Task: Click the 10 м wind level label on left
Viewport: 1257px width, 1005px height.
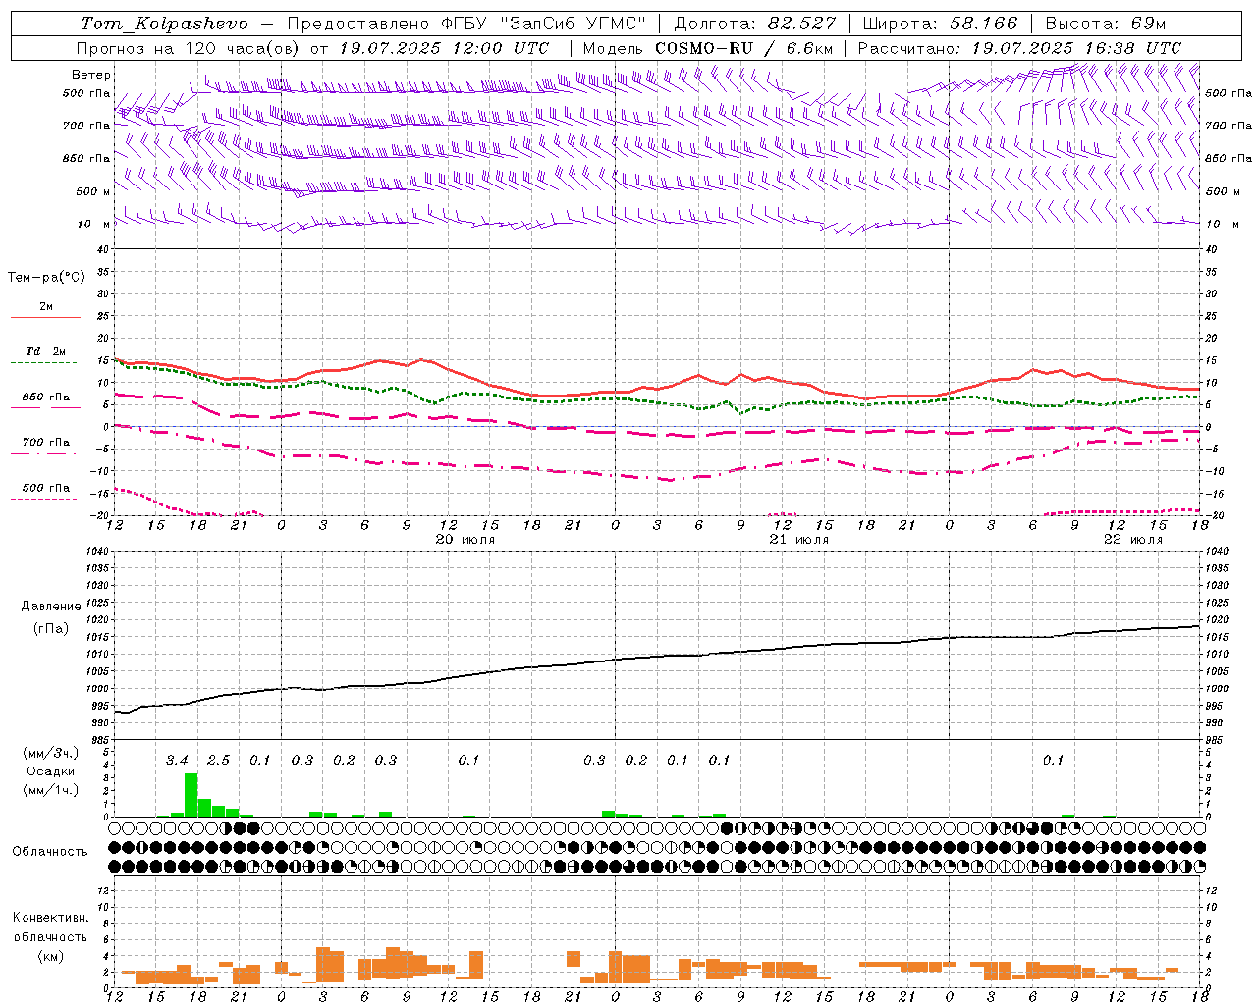Action: pyautogui.click(x=95, y=224)
